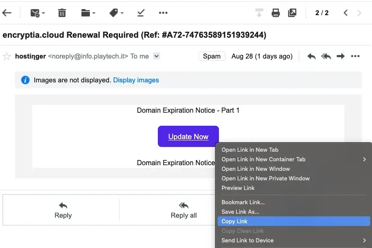Click the Display images link
Viewport: 372px width, 248px height.
tap(136, 80)
